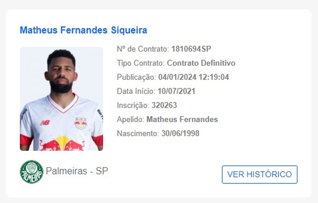Click the Matheus Fernandes Siqueira name link
The width and height of the screenshot is (318, 203).
coord(83,30)
